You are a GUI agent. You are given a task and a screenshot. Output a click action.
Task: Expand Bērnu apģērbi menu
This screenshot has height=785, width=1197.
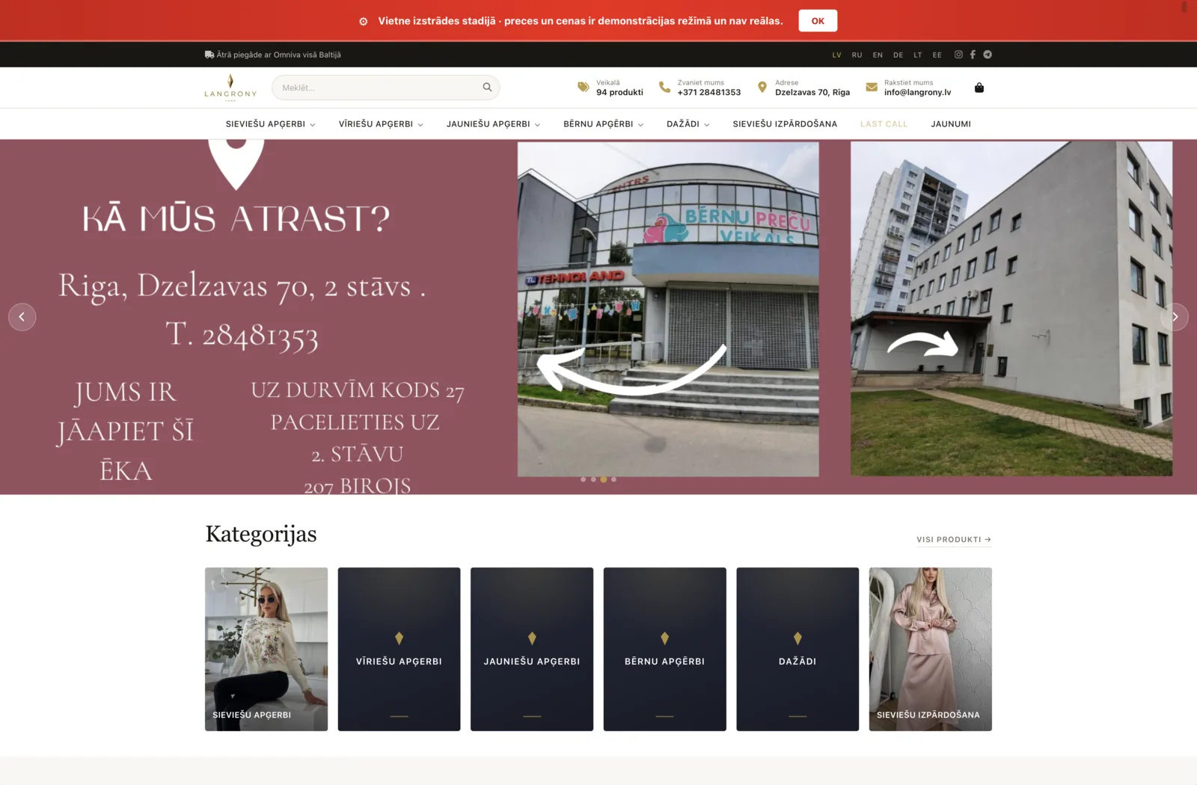(603, 124)
